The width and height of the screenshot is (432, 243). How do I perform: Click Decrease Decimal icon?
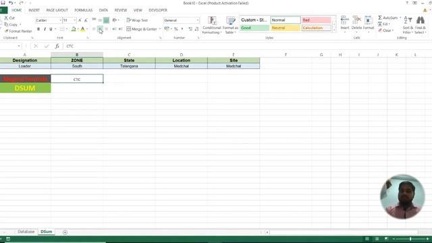[x=196, y=28]
